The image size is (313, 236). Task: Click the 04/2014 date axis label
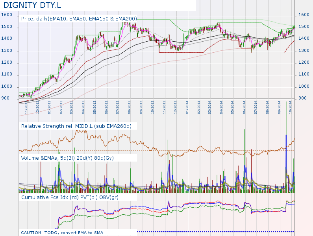click(x=221, y=107)
